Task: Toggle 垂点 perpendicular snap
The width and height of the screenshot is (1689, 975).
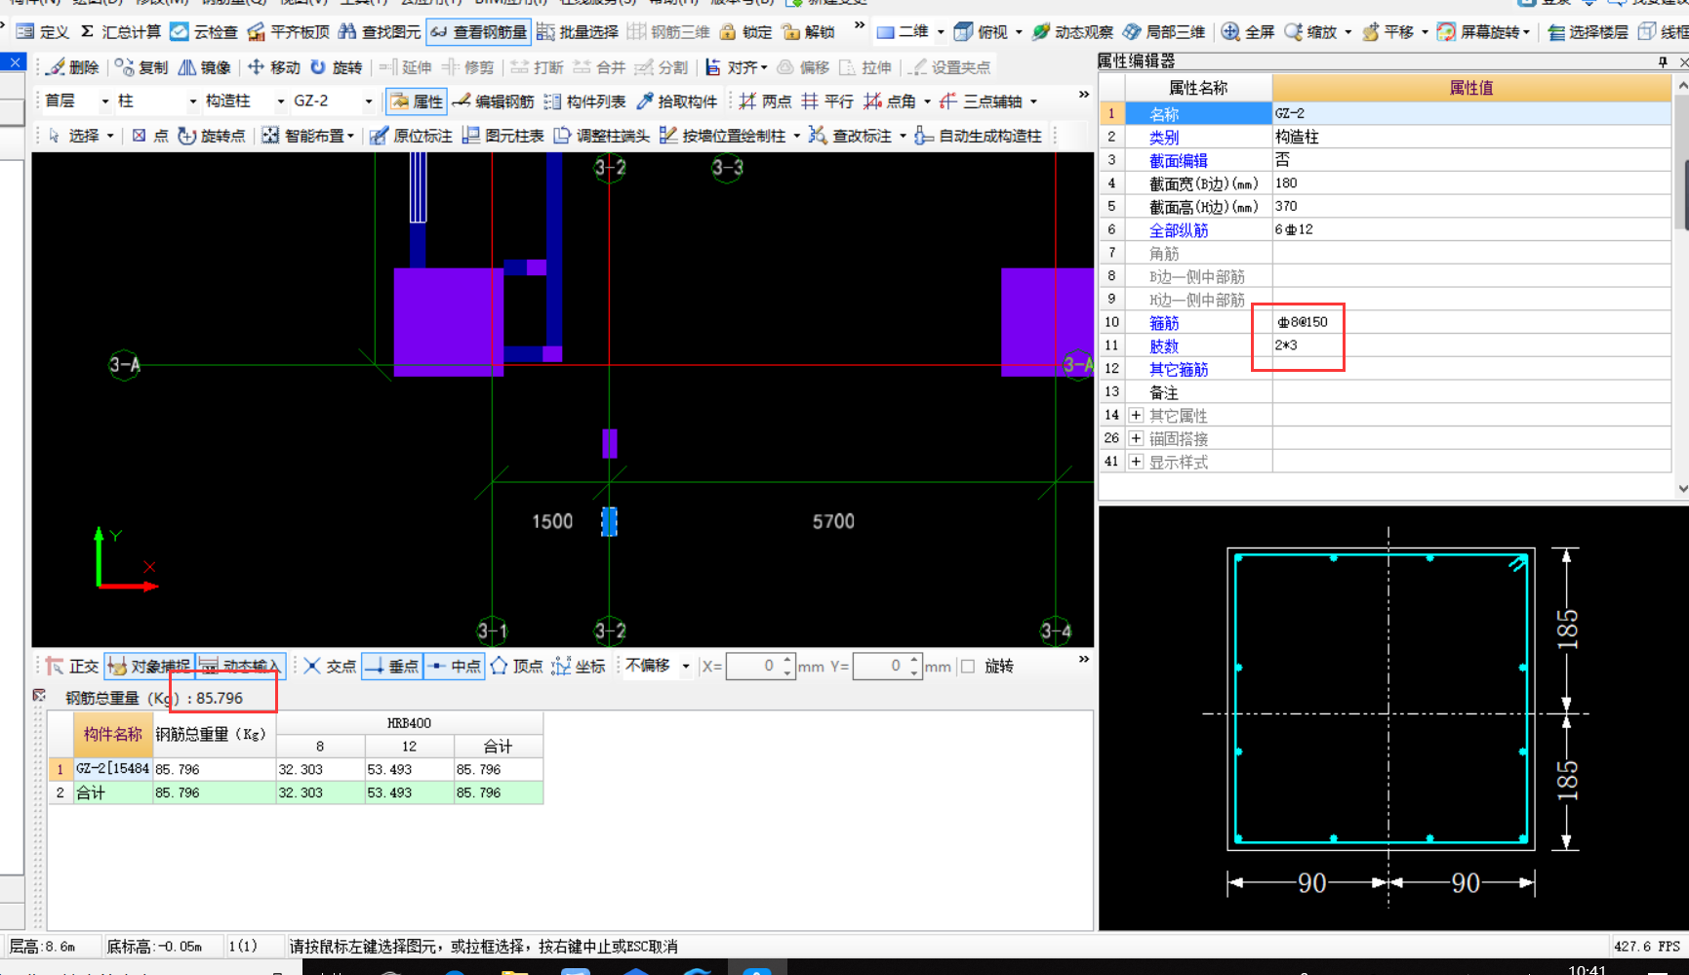Action: point(391,666)
